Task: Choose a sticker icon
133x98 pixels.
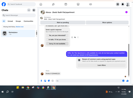Action: click(x=49, y=81)
